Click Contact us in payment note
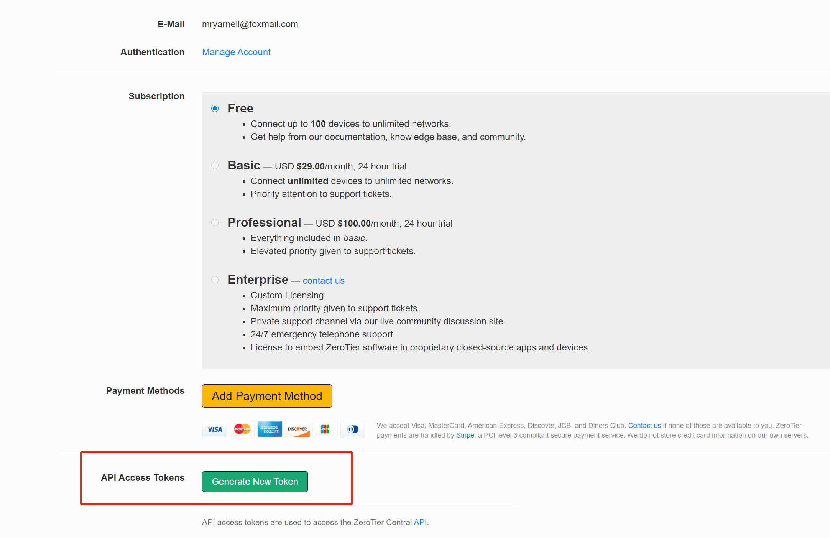The width and height of the screenshot is (830, 538). (644, 426)
